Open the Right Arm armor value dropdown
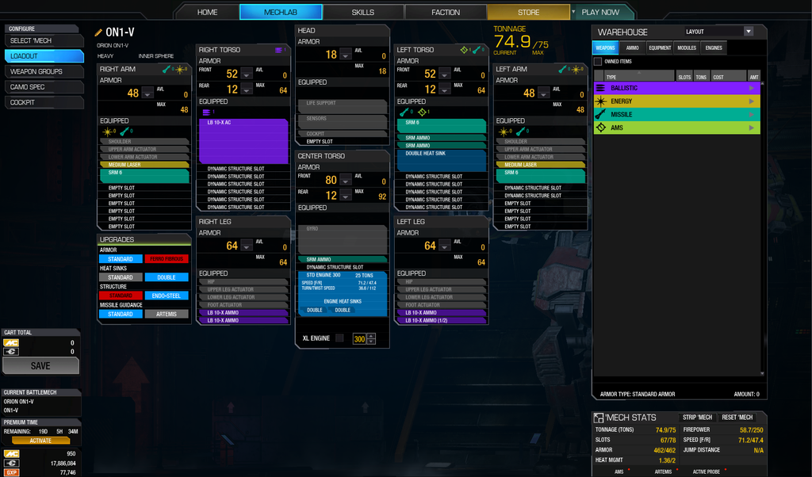The height and width of the screenshot is (477, 812). coord(146,93)
